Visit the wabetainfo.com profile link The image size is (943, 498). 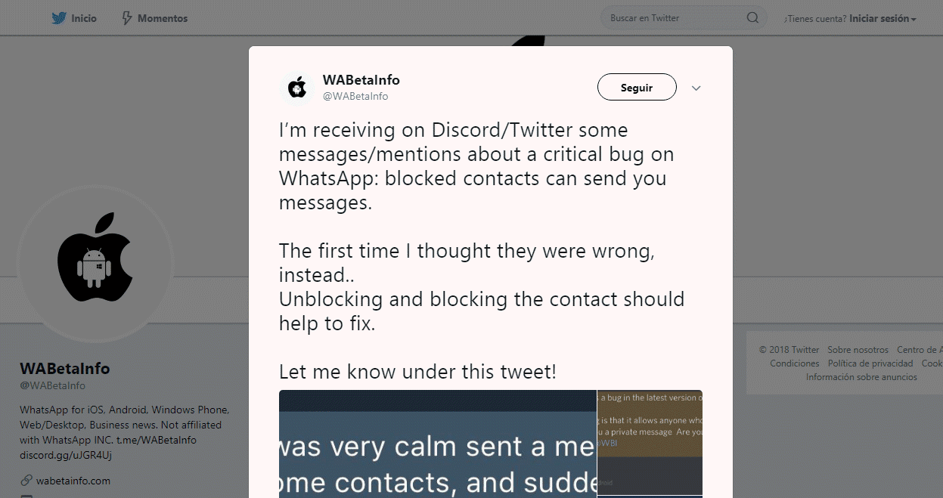coord(73,481)
